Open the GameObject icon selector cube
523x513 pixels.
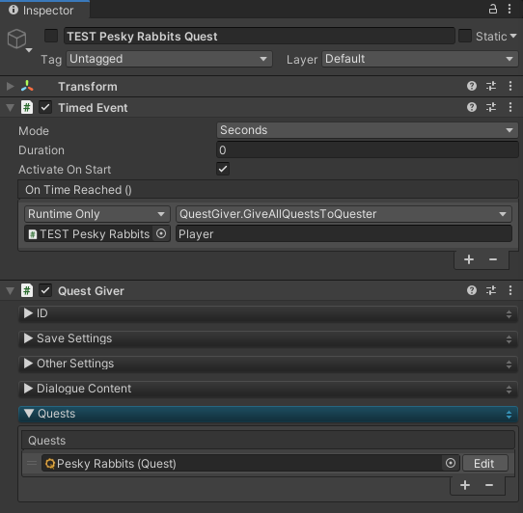[x=17, y=40]
